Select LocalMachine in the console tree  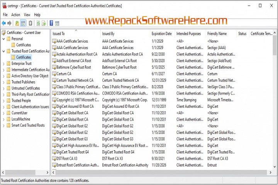[21, 119]
